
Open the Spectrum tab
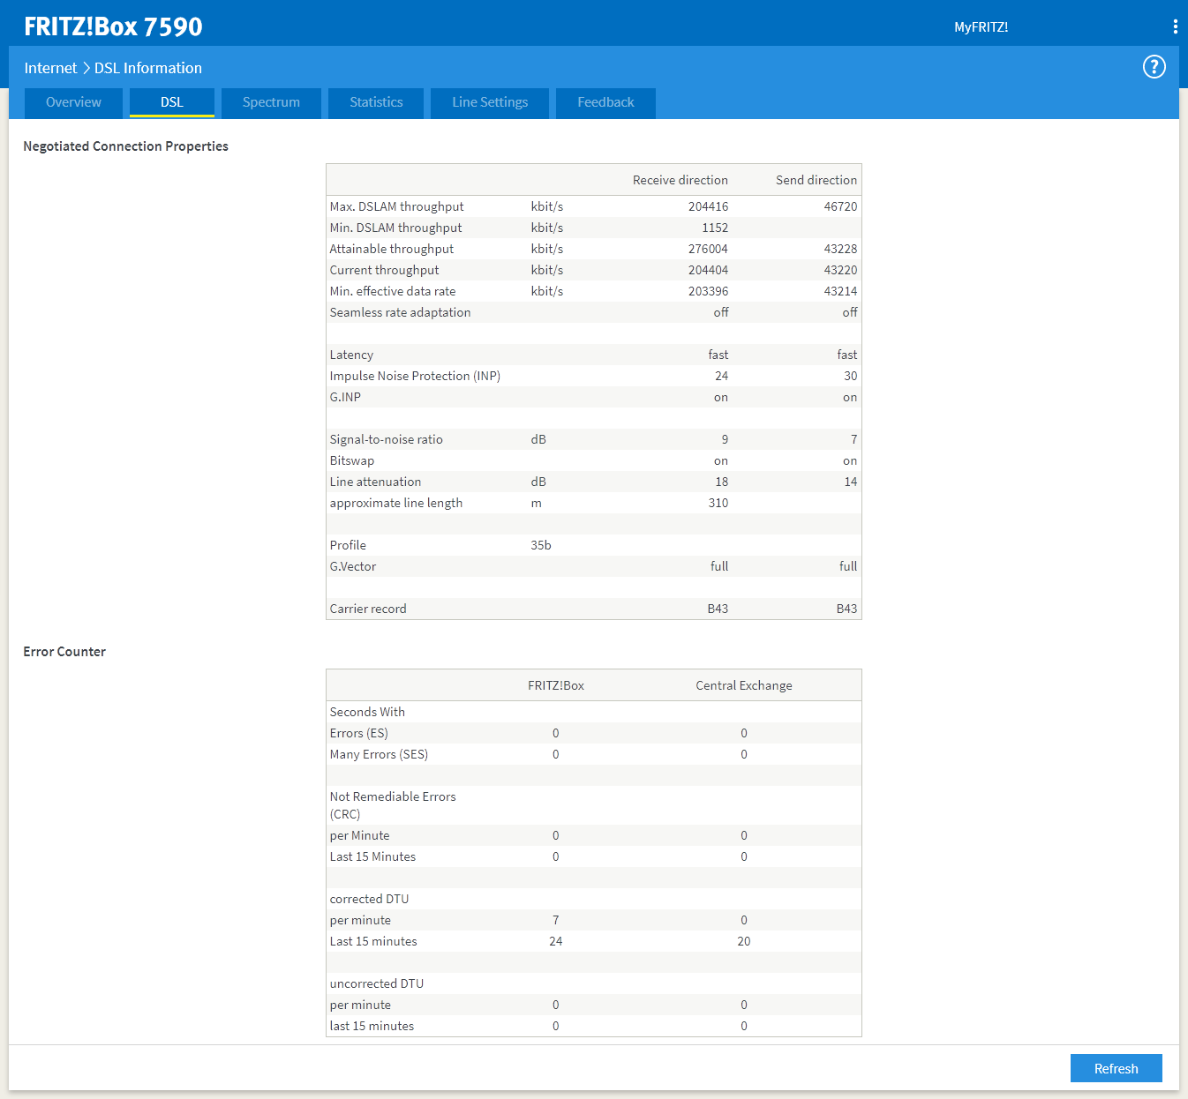[271, 102]
